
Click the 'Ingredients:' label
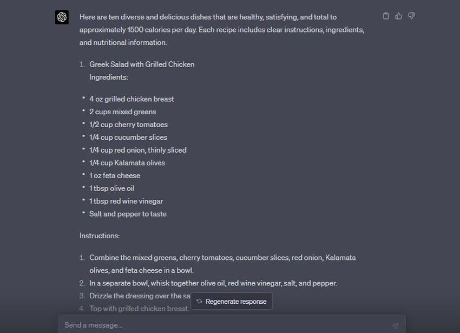click(x=109, y=77)
